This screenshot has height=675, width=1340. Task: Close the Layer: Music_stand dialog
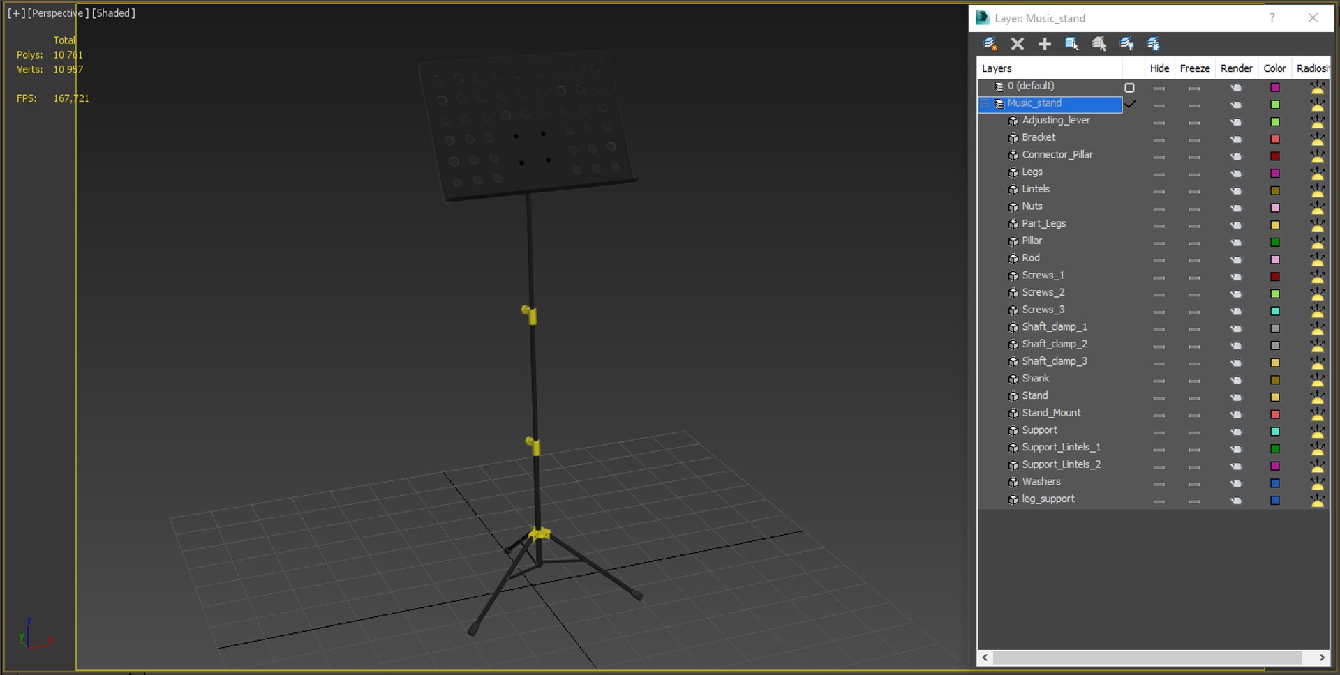1313,18
